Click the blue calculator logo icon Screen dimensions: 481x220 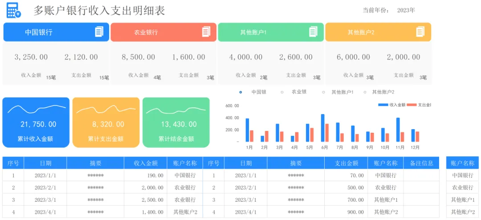point(14,10)
